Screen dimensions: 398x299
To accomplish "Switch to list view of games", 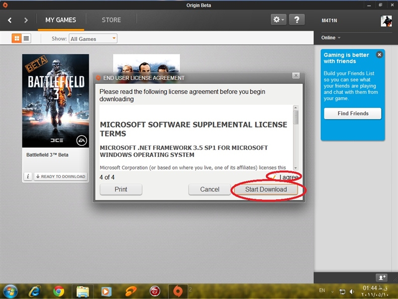I will coord(26,38).
